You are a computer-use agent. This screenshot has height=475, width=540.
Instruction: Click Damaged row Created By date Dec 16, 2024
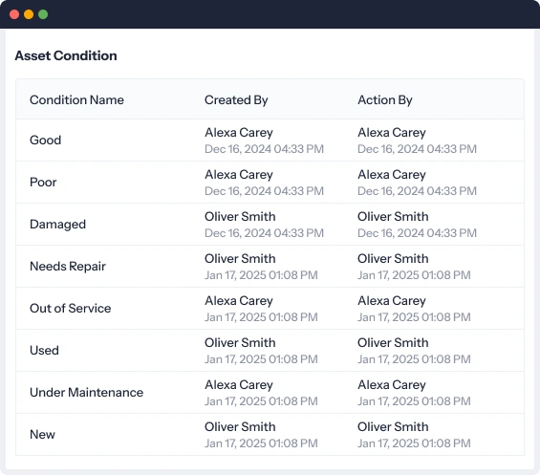[x=264, y=233]
